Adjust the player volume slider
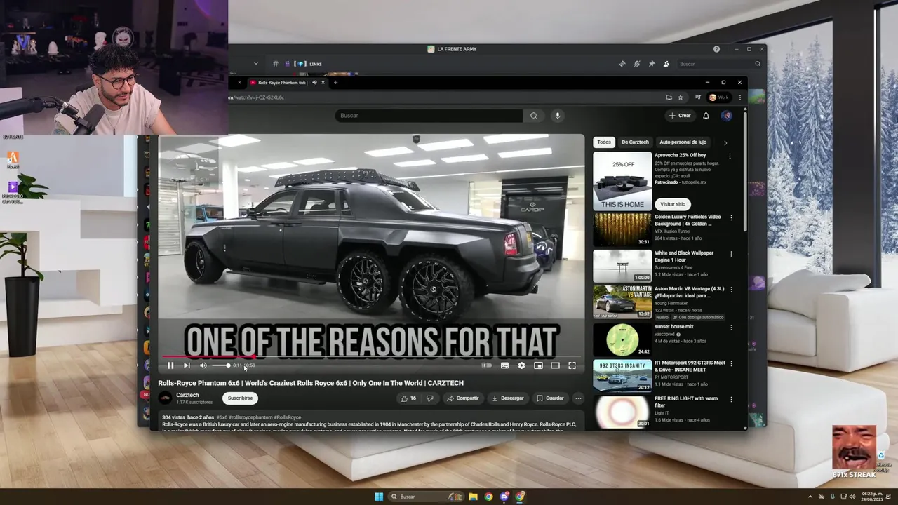 pos(220,365)
